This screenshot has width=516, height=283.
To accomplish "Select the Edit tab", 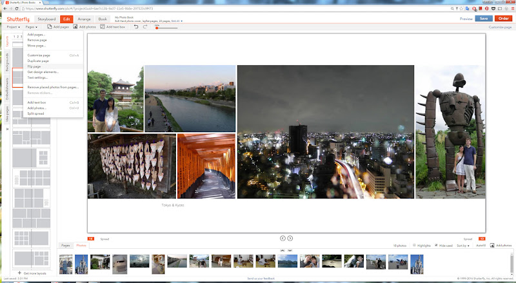I will point(66,19).
